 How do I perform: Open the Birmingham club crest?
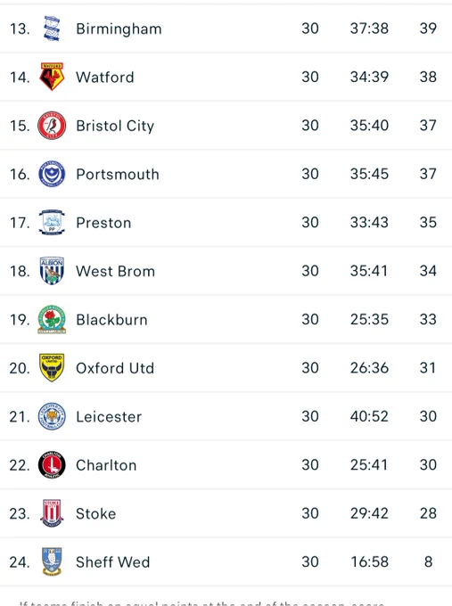[x=52, y=29]
